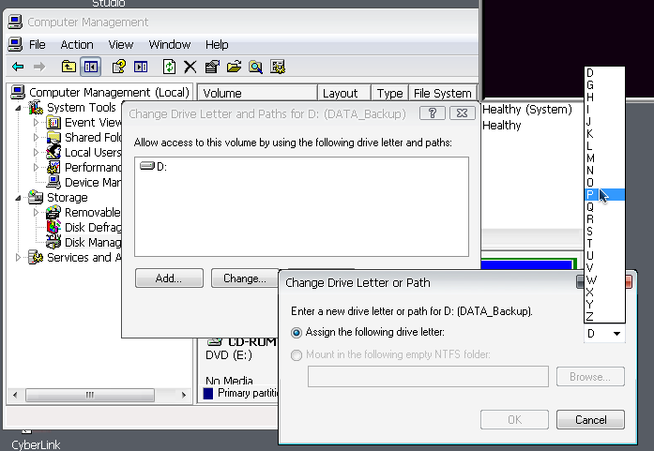Expand the Performance node
654x451 pixels.
pyautogui.click(x=36, y=167)
